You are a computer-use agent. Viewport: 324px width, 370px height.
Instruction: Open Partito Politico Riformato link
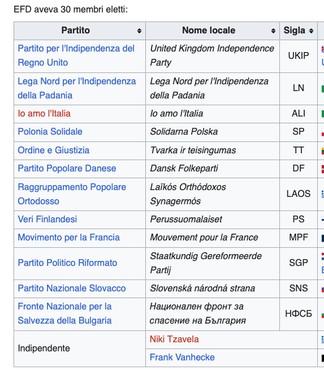click(x=67, y=263)
